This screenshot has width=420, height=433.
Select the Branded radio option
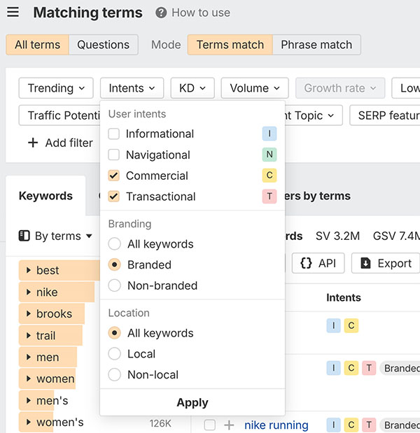pos(114,264)
